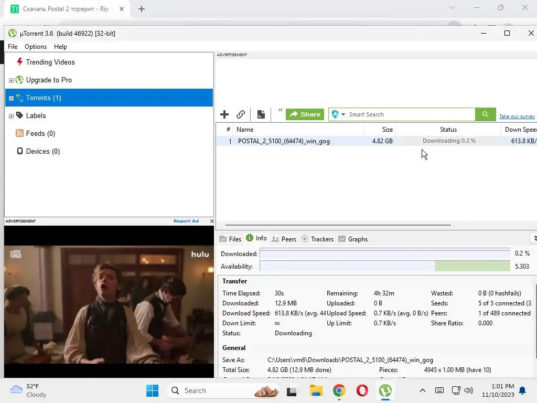Screen dimensions: 537x403
Task: Switch to the Files tab
Action: click(x=231, y=239)
